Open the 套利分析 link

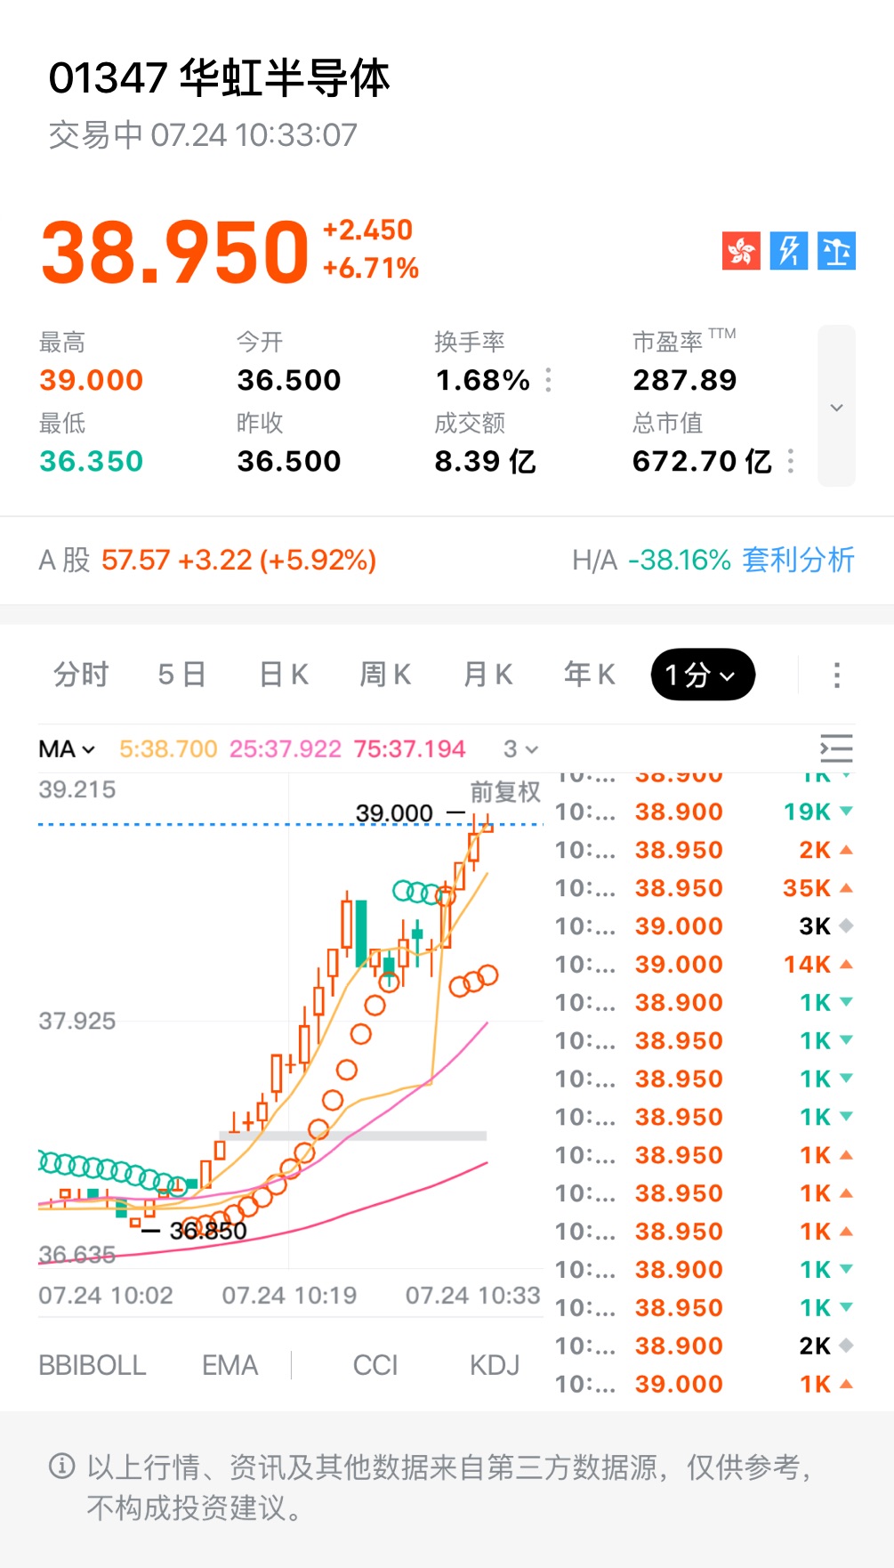click(x=798, y=560)
